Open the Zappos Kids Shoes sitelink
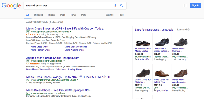 point(61,70)
